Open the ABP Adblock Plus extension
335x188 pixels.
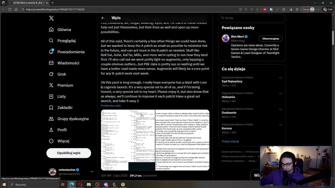click(x=265, y=9)
